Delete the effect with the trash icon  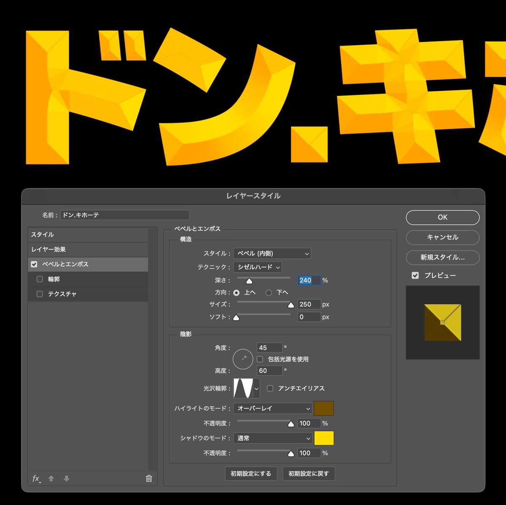coord(149,478)
